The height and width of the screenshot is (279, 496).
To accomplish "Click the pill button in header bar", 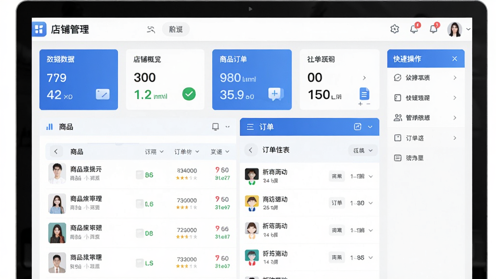I will tap(175, 30).
